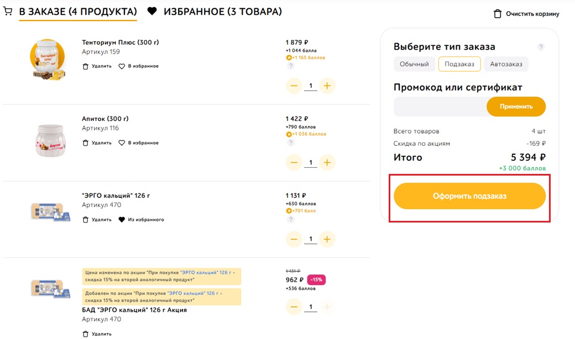Click points info question mark under Апиток
575x339 pixels.
pyautogui.click(x=290, y=142)
